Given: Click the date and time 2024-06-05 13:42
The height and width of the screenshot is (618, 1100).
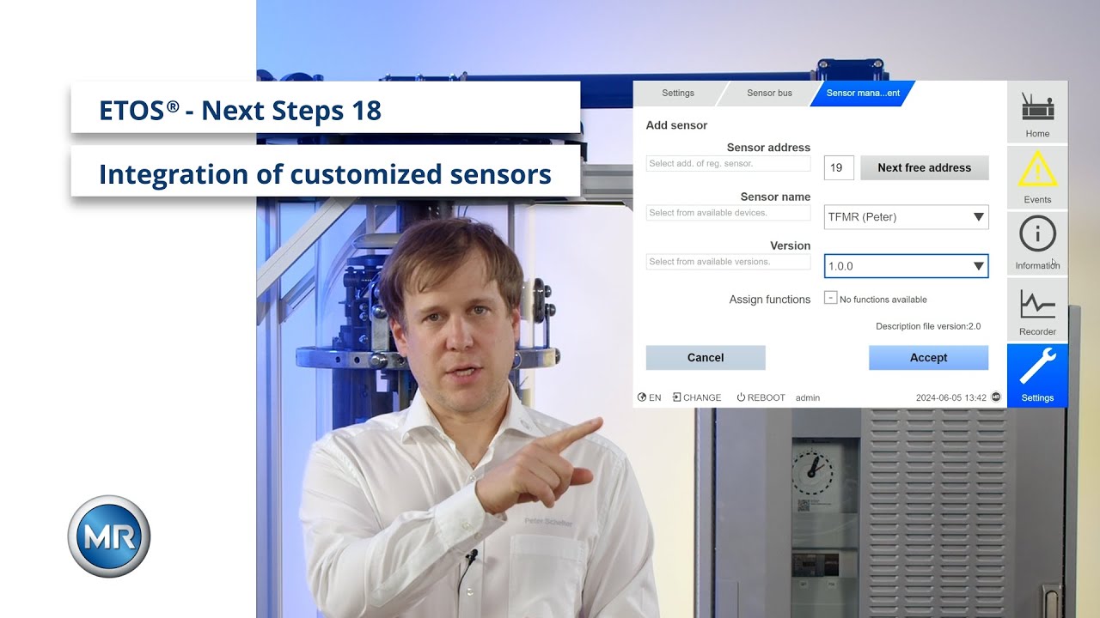Looking at the screenshot, I should point(950,397).
